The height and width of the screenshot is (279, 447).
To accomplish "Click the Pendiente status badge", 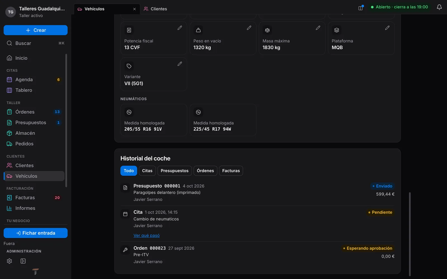I will coord(380,212).
